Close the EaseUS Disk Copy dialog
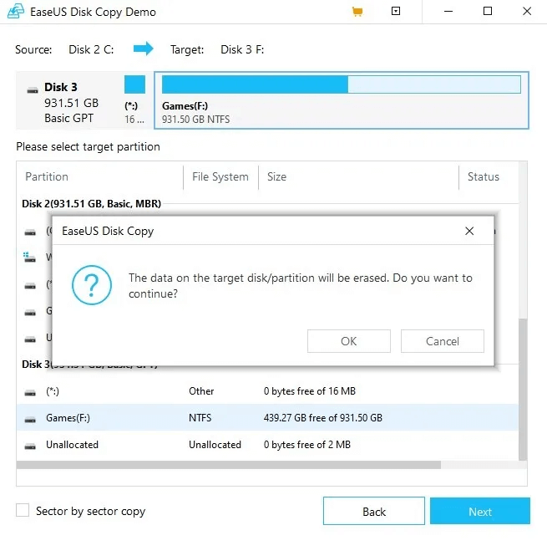 point(469,231)
